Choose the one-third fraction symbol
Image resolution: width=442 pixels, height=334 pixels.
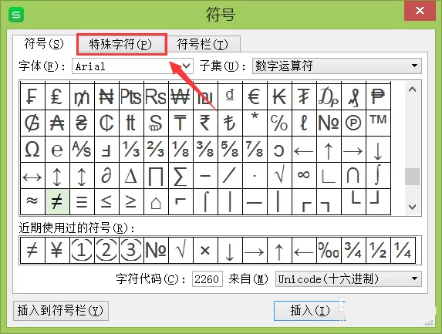click(131, 150)
